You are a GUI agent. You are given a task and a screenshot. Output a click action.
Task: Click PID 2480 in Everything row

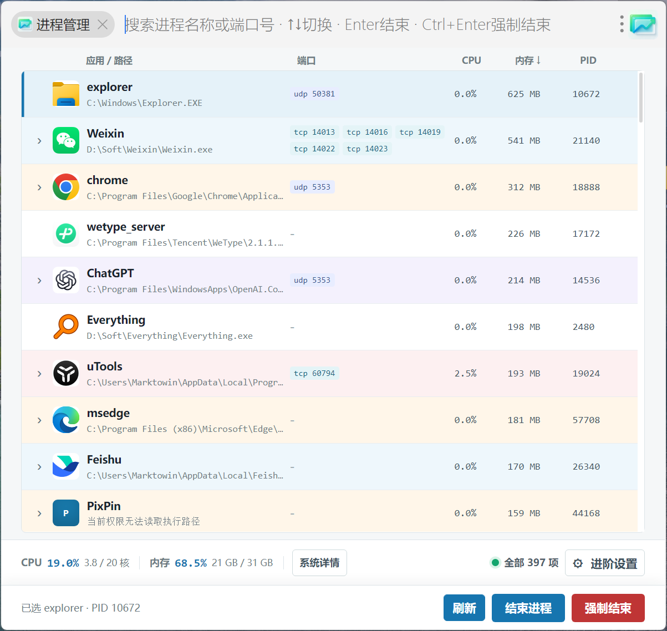[583, 327]
